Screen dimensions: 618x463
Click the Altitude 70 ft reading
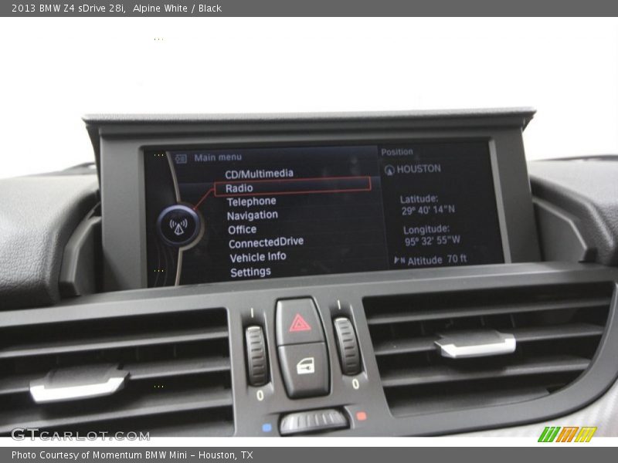pyautogui.click(x=436, y=260)
